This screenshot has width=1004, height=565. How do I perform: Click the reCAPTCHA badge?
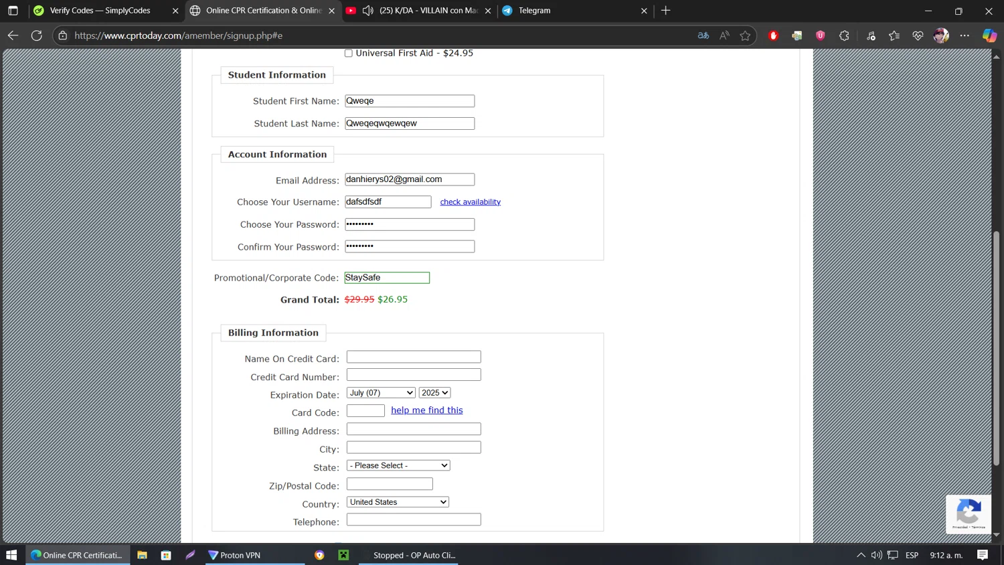tap(969, 514)
